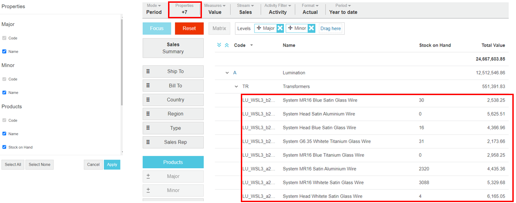Click the Sales Summary tile
This screenshot has width=516, height=203.
point(173,48)
